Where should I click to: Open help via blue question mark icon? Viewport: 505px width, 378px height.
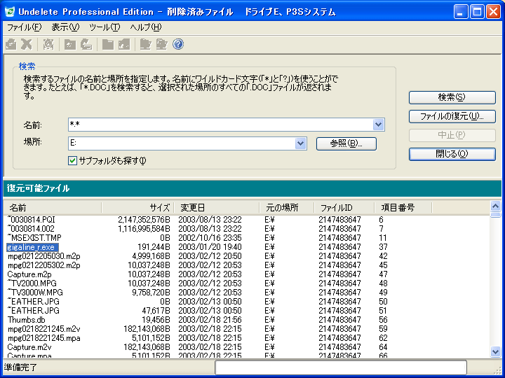click(178, 44)
